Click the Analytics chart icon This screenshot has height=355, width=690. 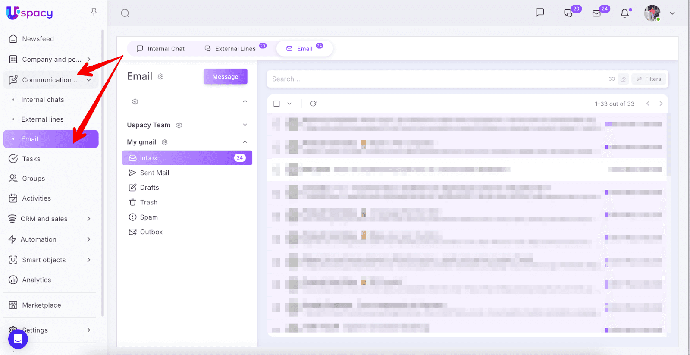point(13,280)
